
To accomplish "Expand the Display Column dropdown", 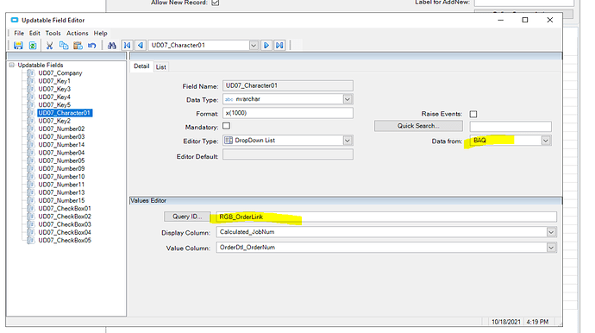I will (551, 232).
